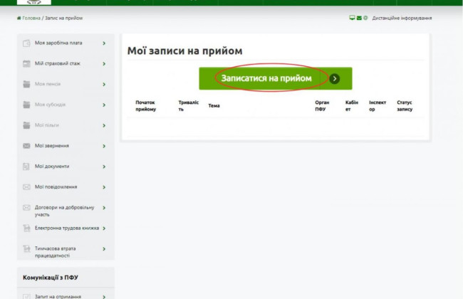Image resolution: width=463 pixels, height=299 pixels.
Task: Select 'Запит на отримання' in Комунікації з ПФУ
Action: (x=58, y=297)
